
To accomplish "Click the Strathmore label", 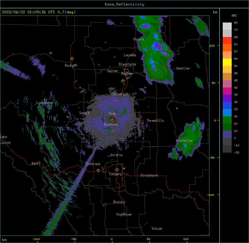I will click(149, 175).
